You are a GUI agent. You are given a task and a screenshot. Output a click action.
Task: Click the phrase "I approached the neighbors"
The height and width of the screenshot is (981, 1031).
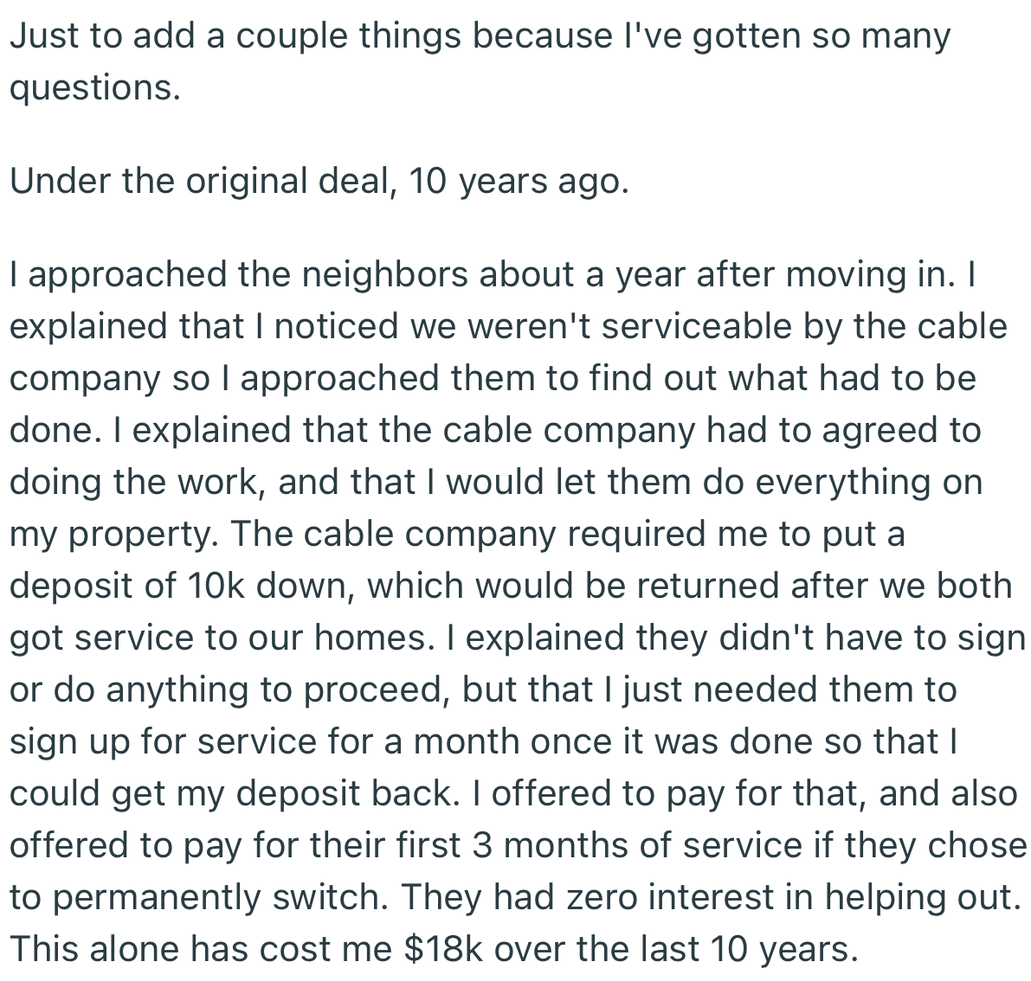click(x=239, y=274)
